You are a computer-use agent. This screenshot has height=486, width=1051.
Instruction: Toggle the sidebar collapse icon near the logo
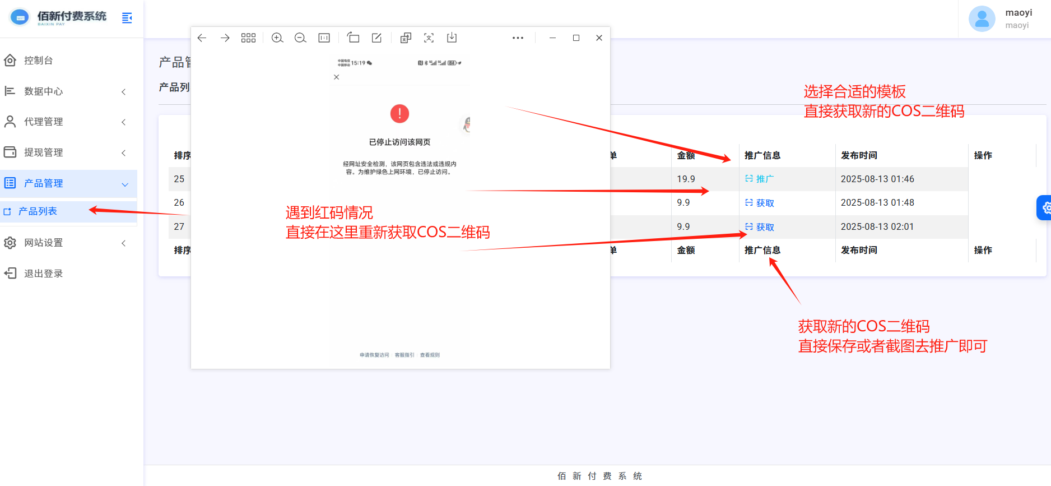127,18
